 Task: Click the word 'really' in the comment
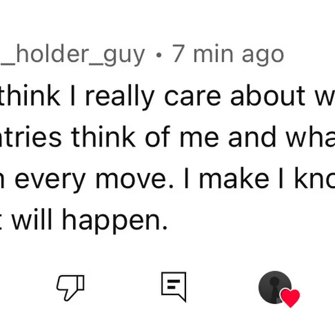pos(120,97)
